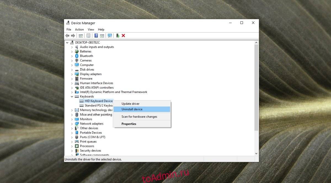Viewport: 331px width, 183px height.
Task: Open the View menu in the menu bar
Action: coord(91,30)
